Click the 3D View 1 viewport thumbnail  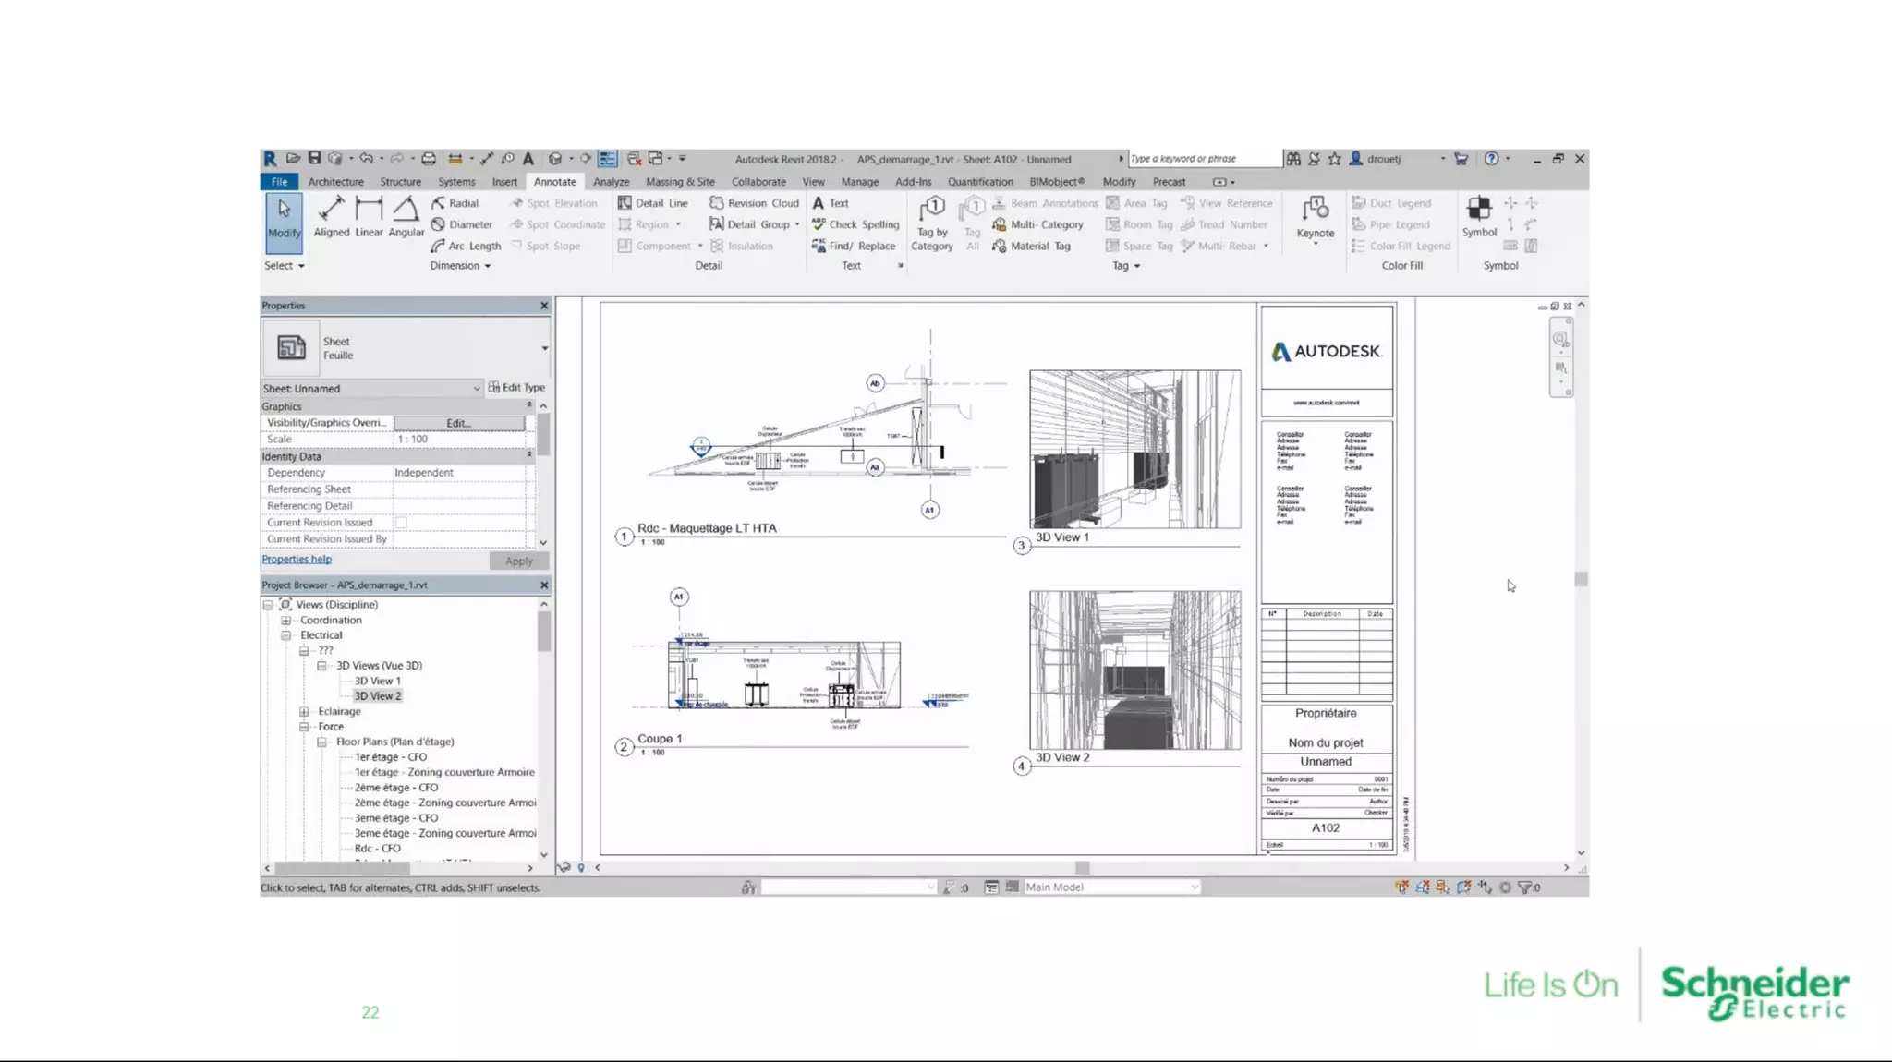click(1134, 450)
